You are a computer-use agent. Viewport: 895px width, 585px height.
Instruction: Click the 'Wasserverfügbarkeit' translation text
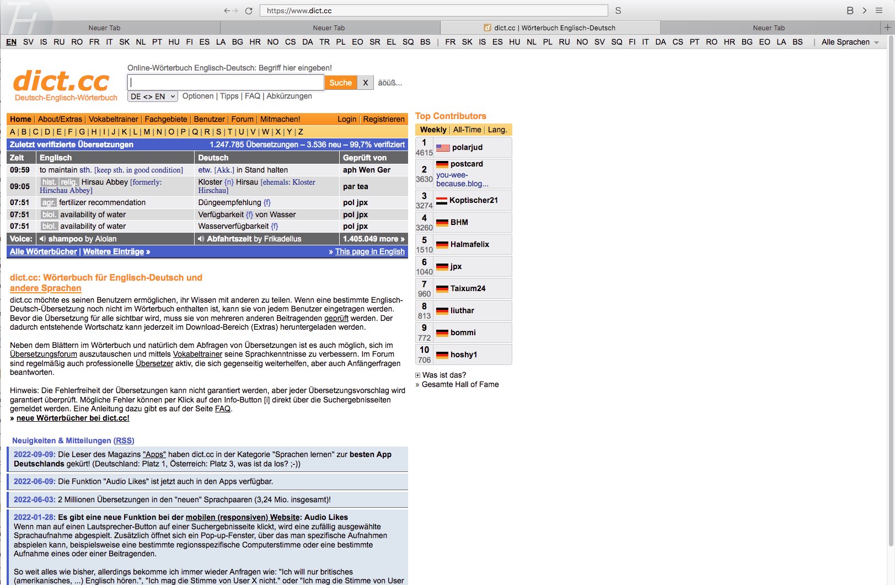[x=234, y=226]
